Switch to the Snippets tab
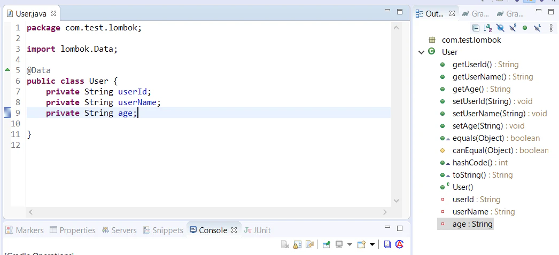This screenshot has height=255, width=559. tap(164, 230)
